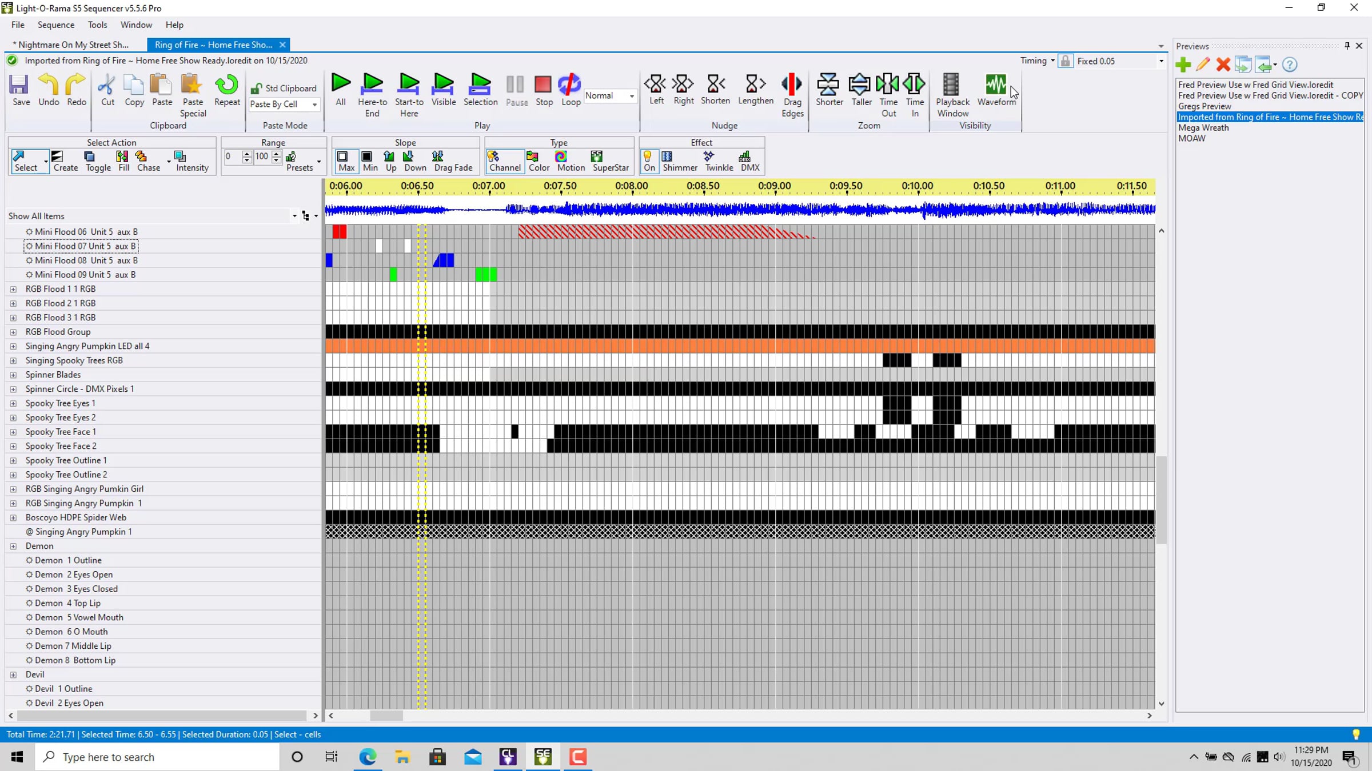This screenshot has height=771, width=1372.
Task: Open the Sequence menu
Action: pos(55,25)
